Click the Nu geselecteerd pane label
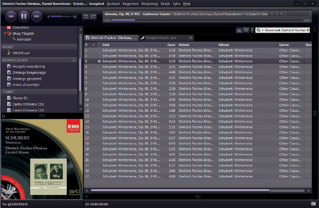319x208 pixels. [15, 204]
